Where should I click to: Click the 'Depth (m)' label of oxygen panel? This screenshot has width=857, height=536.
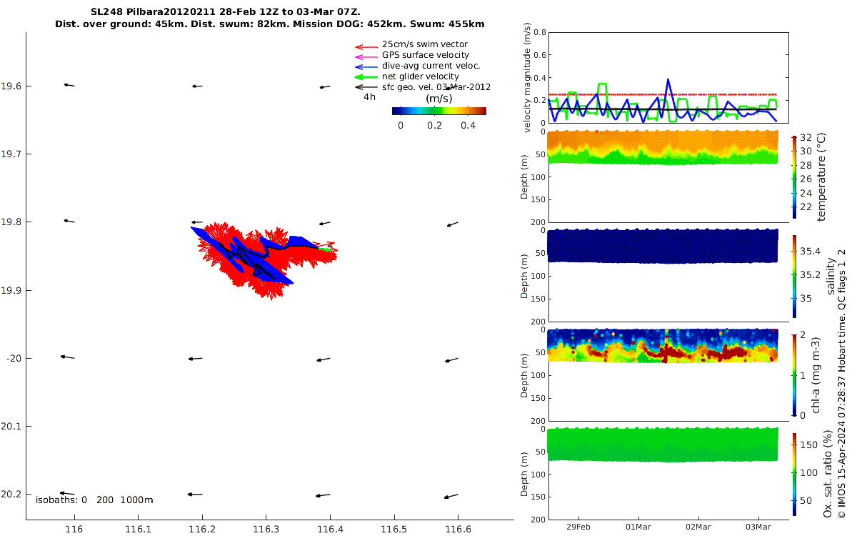pyautogui.click(x=525, y=474)
